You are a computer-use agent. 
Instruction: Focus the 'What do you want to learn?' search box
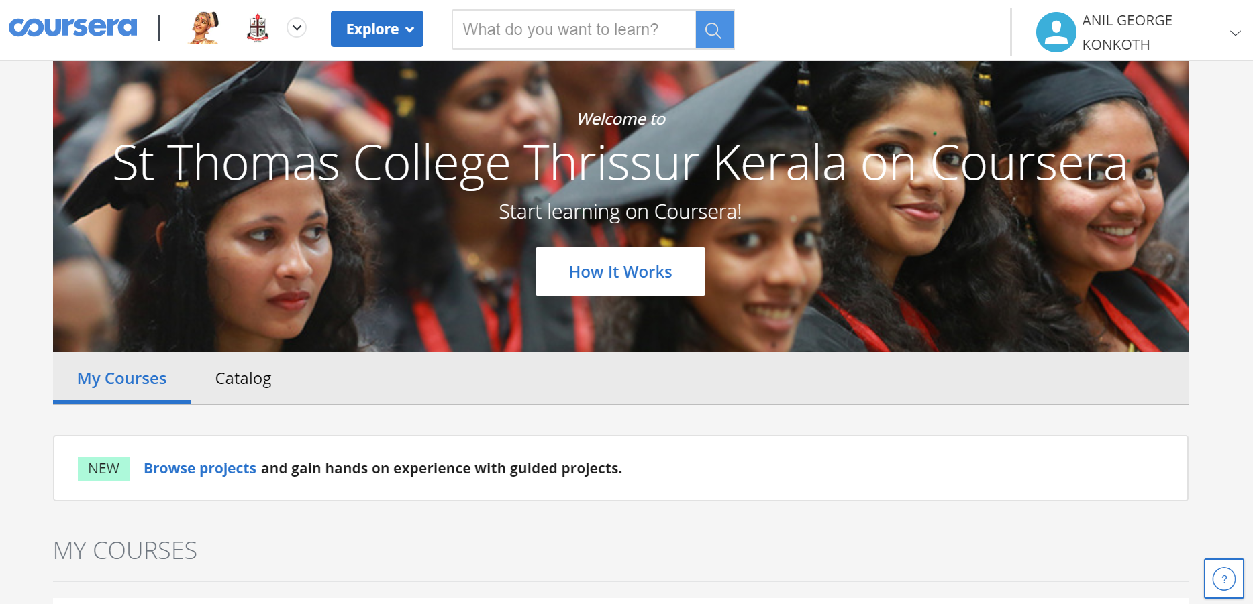(x=574, y=29)
